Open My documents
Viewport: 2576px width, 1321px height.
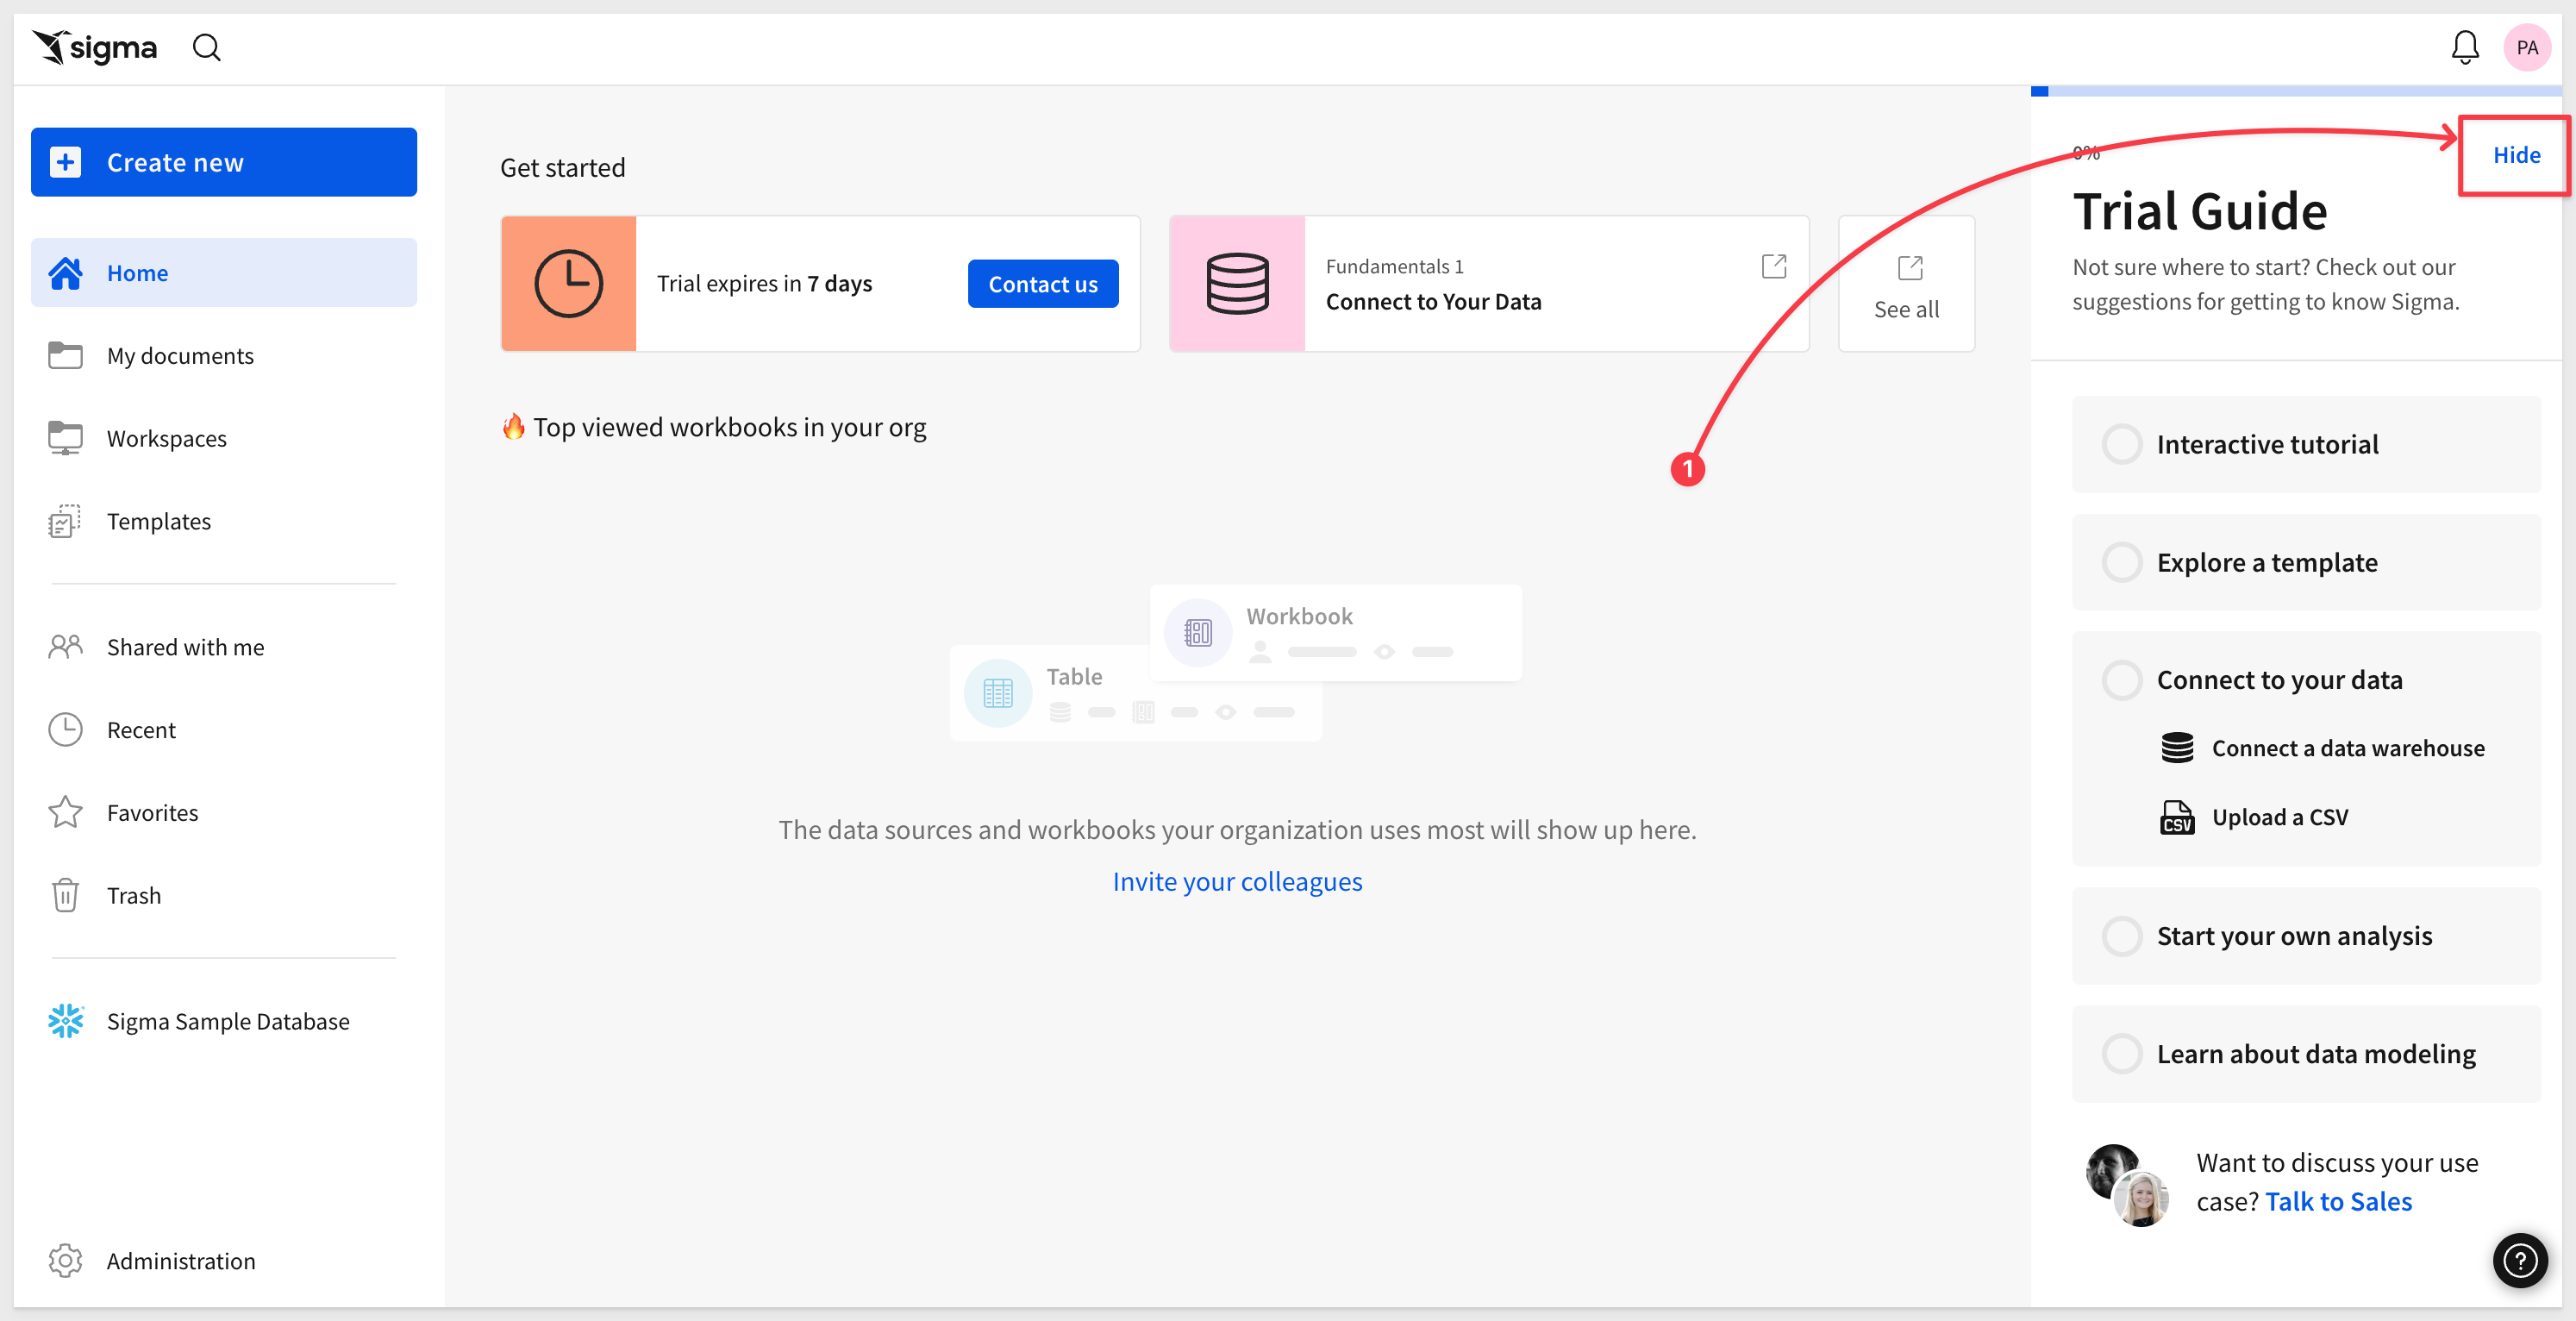coord(224,355)
